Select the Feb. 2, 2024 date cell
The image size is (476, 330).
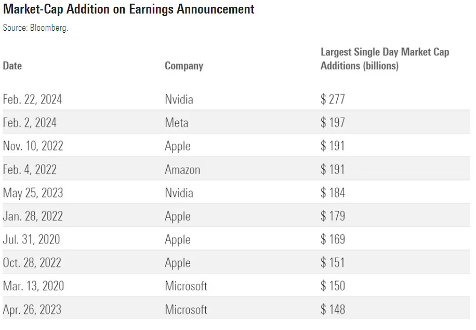[30, 123]
